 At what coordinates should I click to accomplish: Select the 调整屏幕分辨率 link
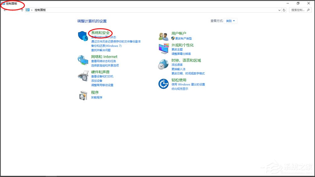click(x=181, y=54)
